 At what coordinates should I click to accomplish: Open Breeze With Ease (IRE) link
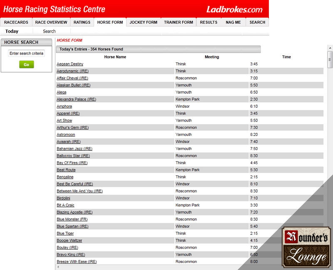77,262
